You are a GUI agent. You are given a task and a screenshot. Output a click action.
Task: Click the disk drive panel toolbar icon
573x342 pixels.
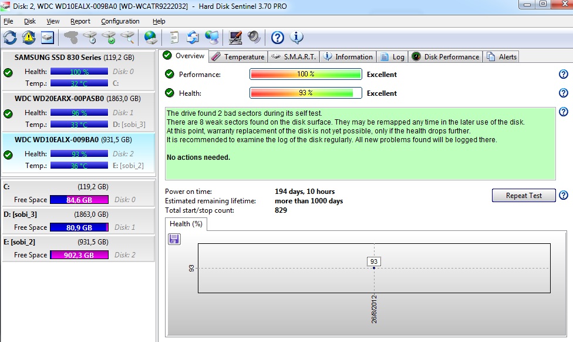point(48,37)
